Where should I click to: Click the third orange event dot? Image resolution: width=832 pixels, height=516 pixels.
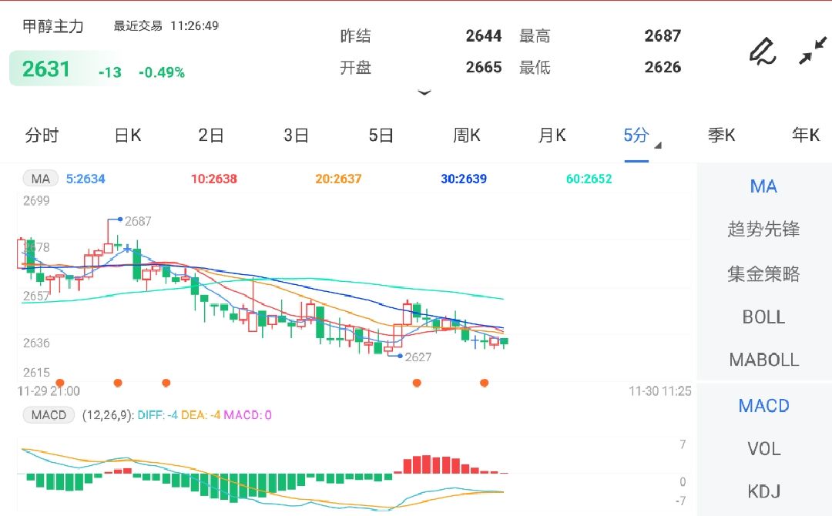166,383
